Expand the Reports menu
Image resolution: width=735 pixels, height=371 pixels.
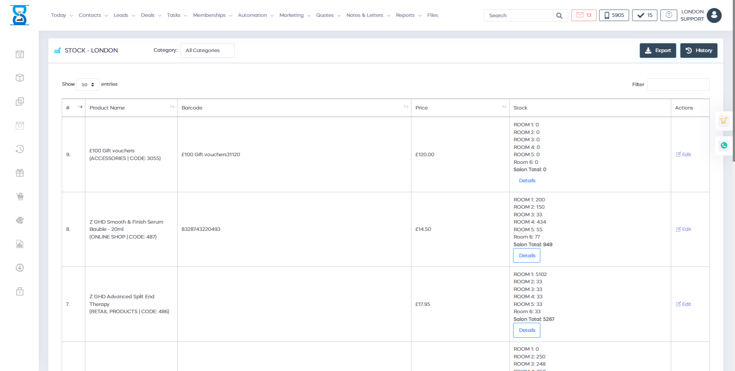pos(408,15)
